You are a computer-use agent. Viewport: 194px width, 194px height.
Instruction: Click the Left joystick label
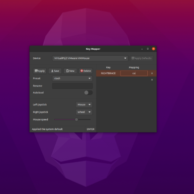40,104
